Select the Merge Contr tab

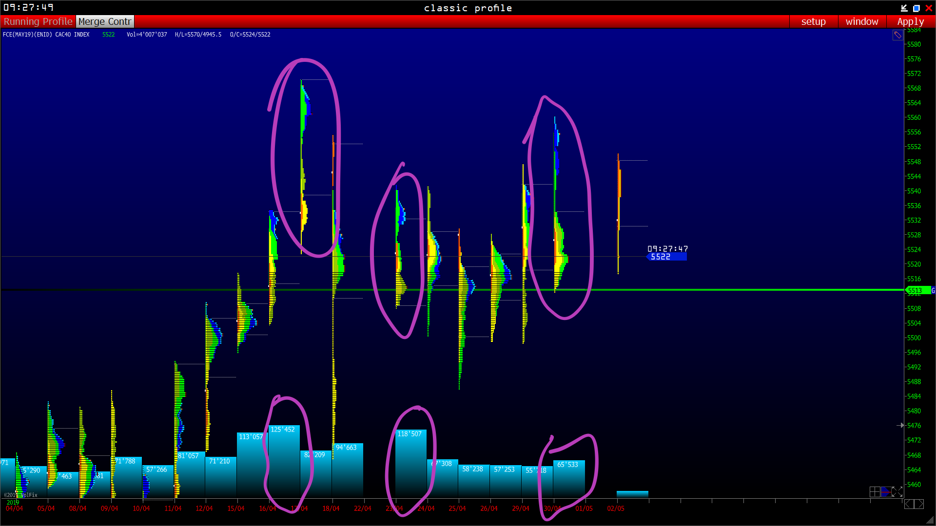[105, 21]
